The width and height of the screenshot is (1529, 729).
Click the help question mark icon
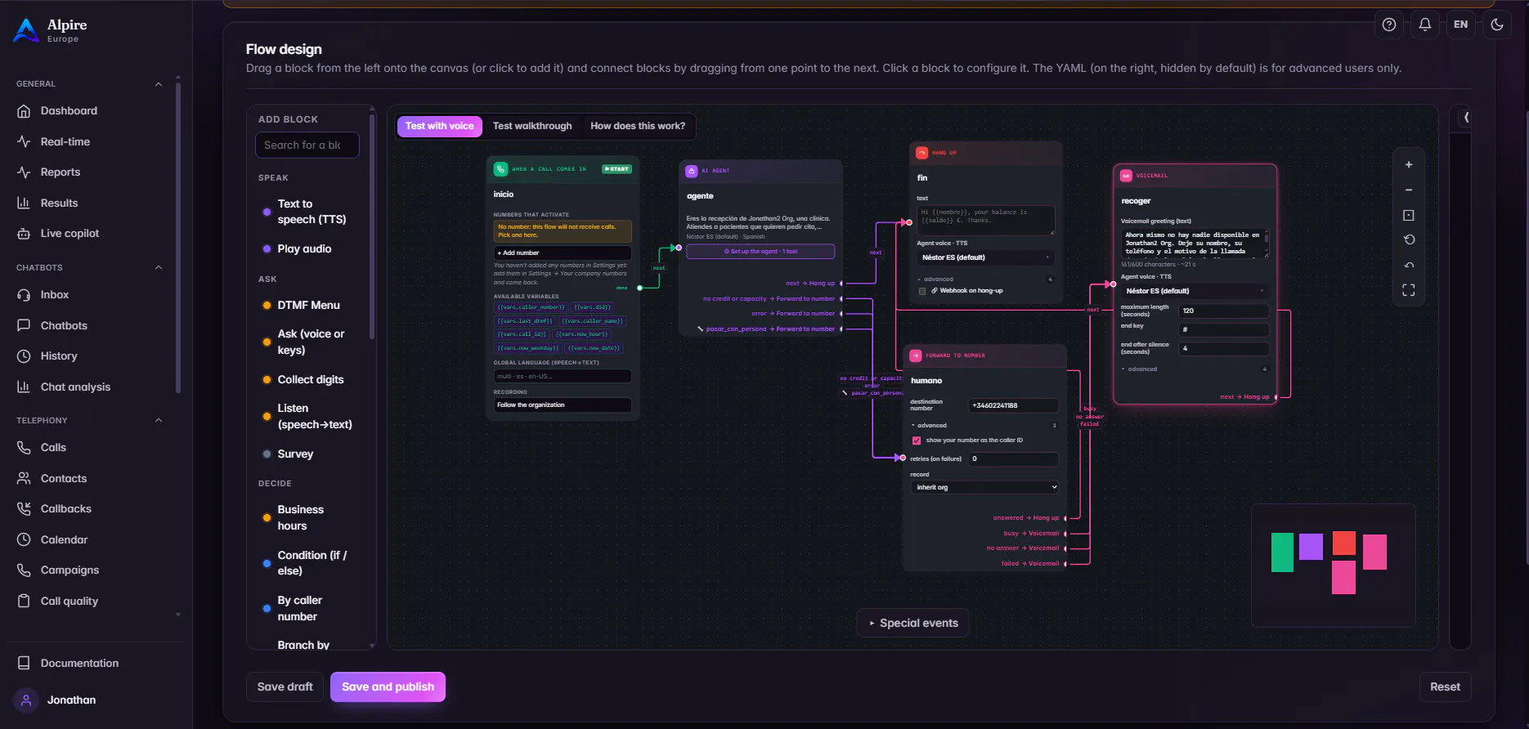(1389, 25)
